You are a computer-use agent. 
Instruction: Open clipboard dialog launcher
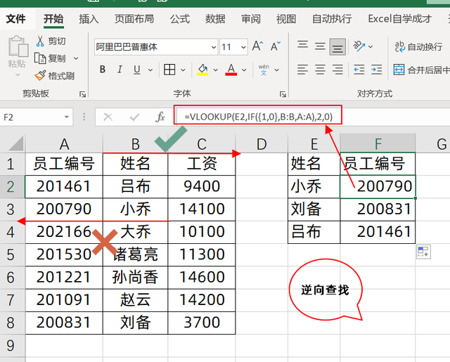(x=83, y=94)
